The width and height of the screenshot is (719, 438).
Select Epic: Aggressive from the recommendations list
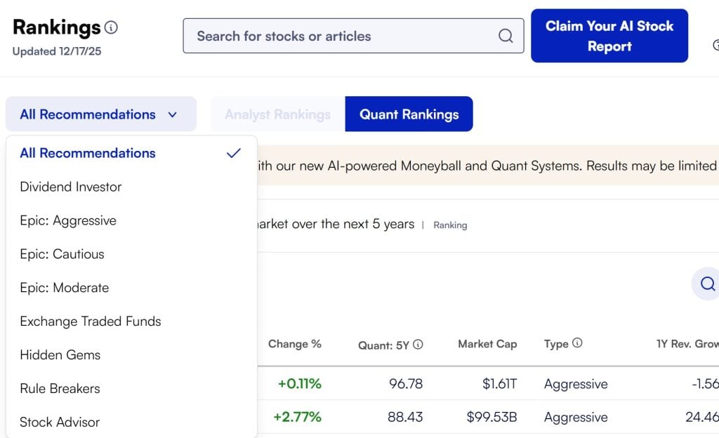point(67,220)
